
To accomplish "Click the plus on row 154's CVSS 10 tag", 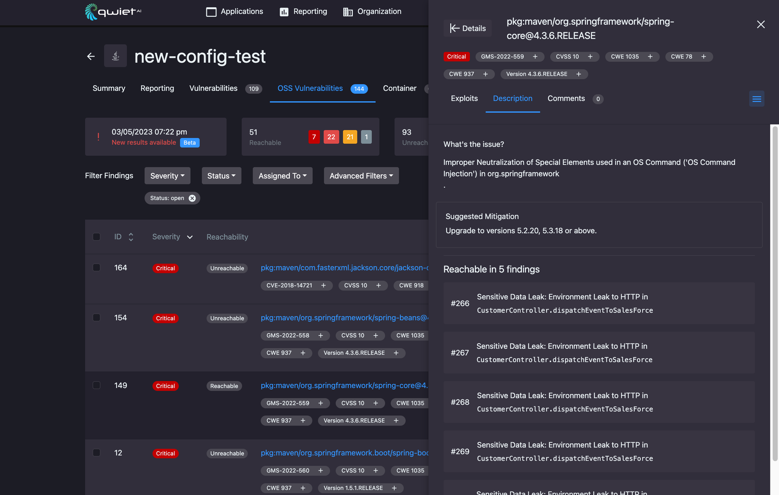I will click(x=375, y=335).
